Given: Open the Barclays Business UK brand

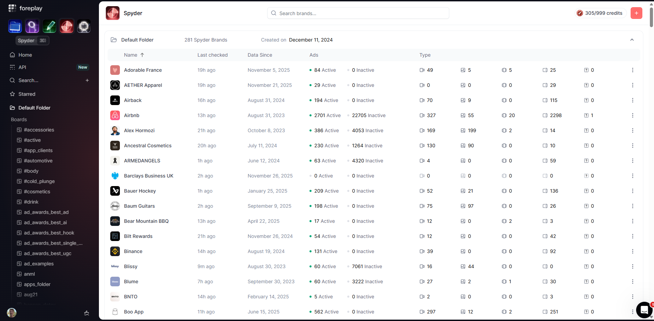Looking at the screenshot, I should pos(148,176).
